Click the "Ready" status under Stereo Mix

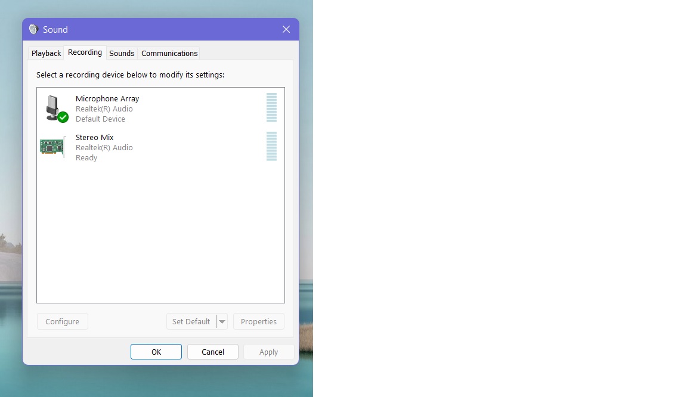click(86, 158)
